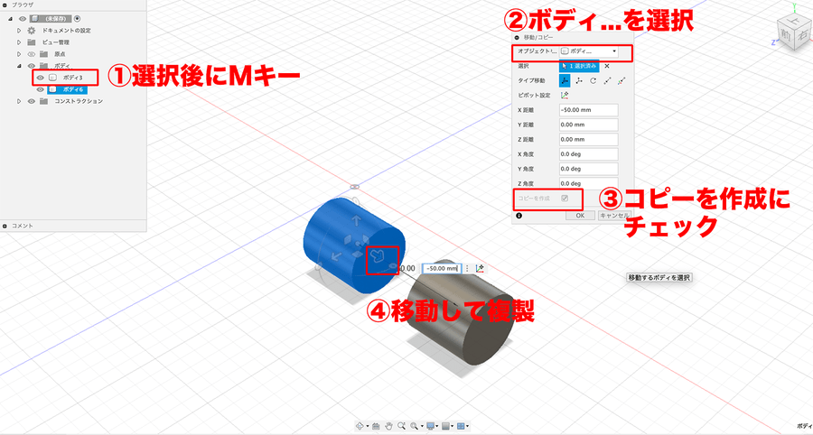Show the hidden 原点 folder via eye
The image size is (813, 435).
coord(31,54)
